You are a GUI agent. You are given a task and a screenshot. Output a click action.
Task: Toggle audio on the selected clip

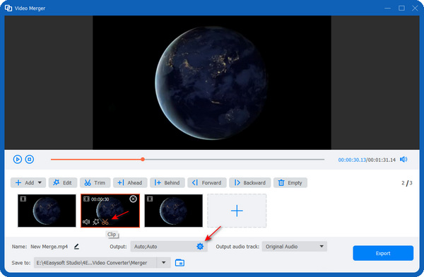pos(86,222)
